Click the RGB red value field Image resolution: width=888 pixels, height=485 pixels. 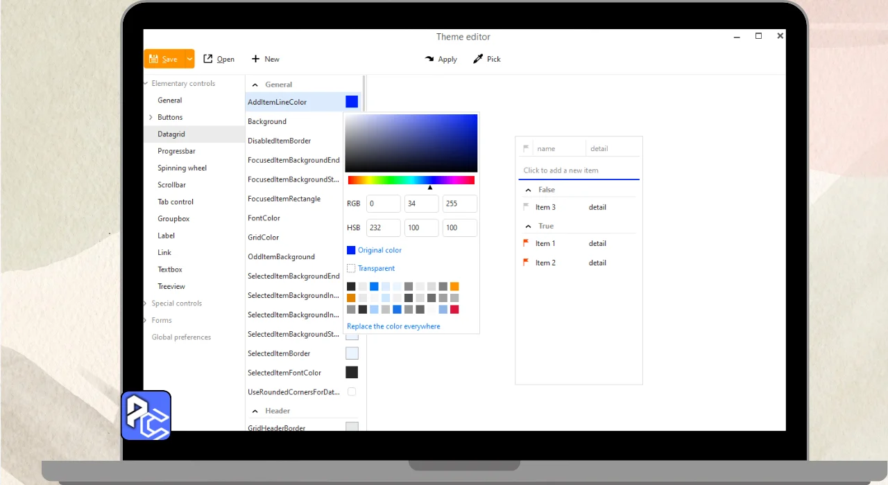click(383, 204)
